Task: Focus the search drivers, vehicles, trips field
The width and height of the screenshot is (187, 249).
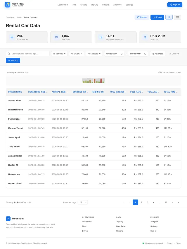Action: pos(28,54)
